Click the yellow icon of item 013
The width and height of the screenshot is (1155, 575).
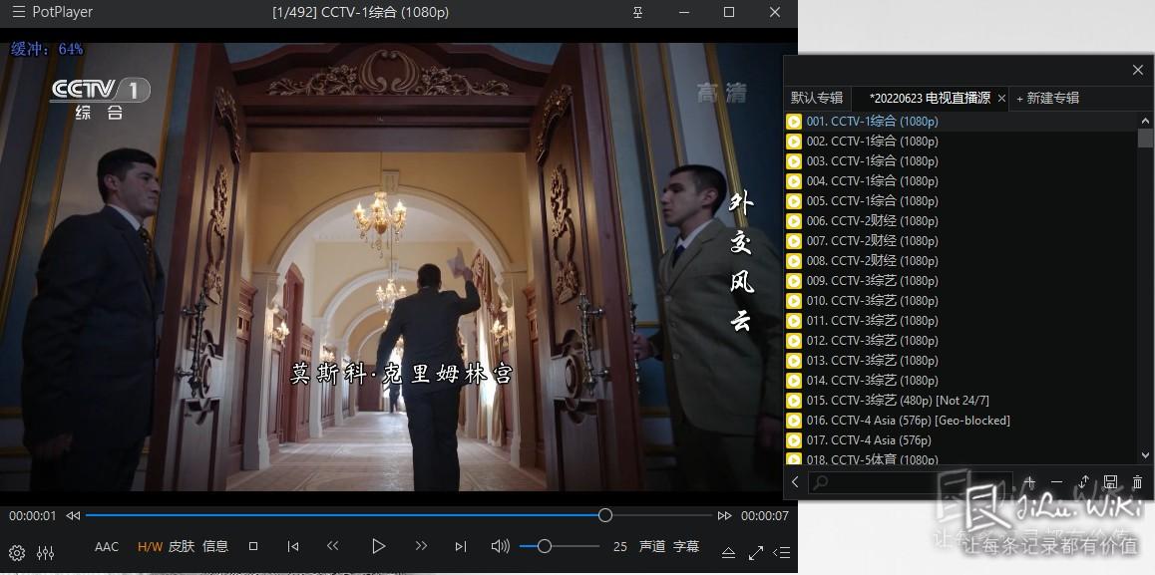[794, 360]
